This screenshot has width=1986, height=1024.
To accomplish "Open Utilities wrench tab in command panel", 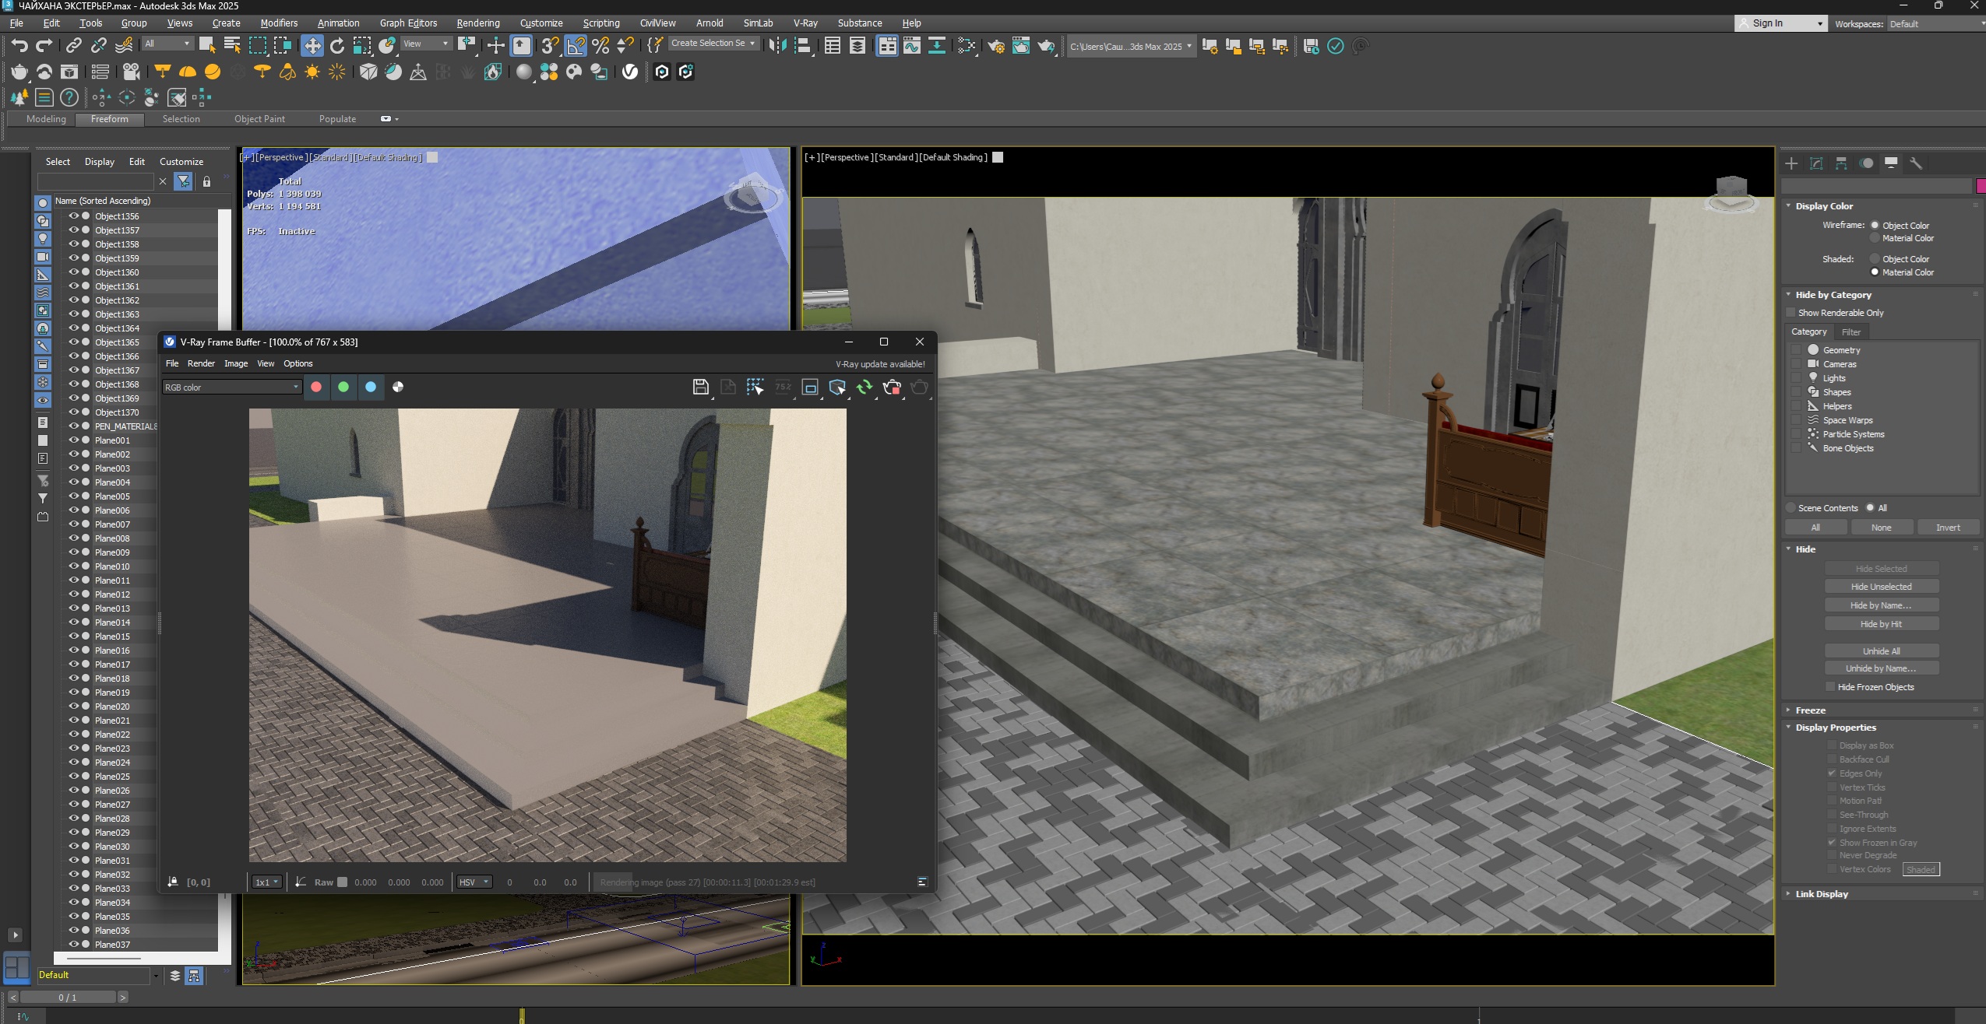I will (x=1916, y=163).
